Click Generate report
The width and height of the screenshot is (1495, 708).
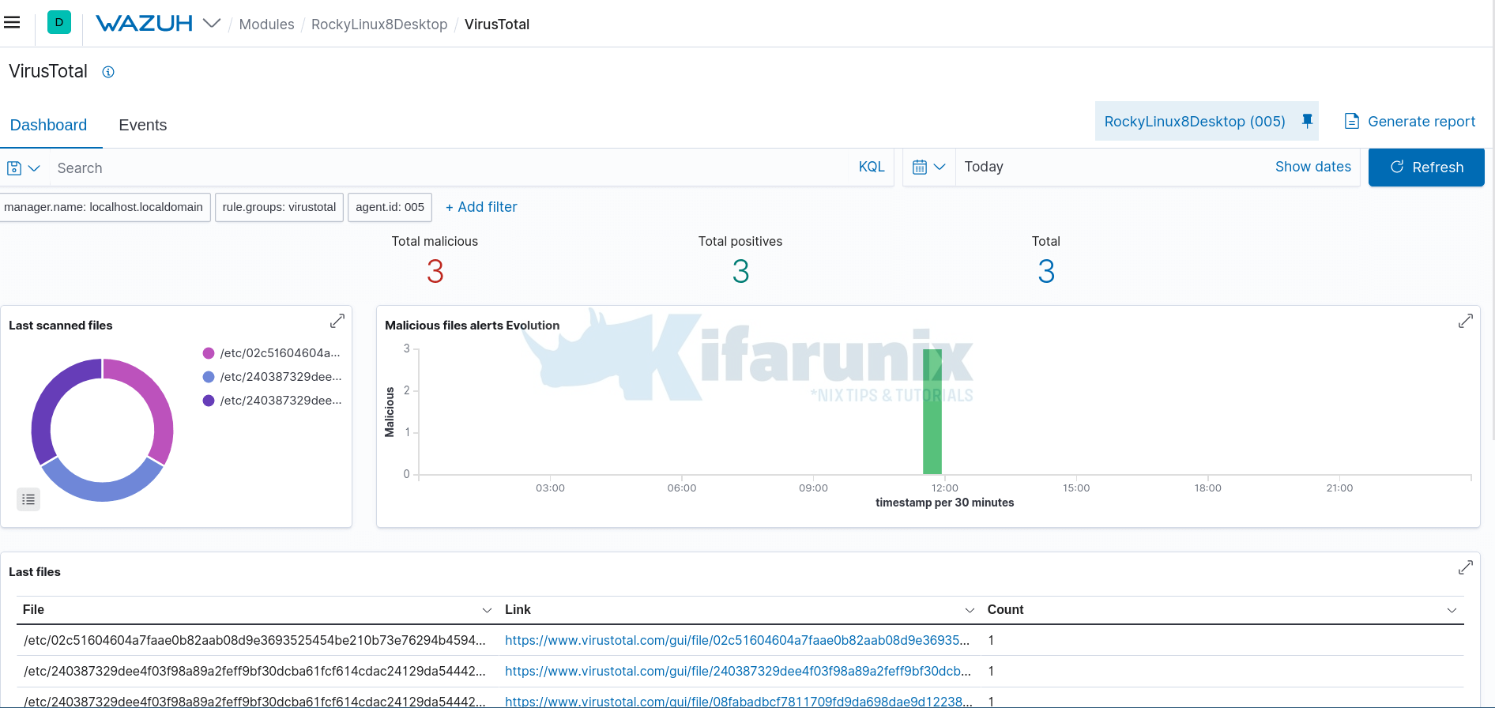coord(1410,122)
